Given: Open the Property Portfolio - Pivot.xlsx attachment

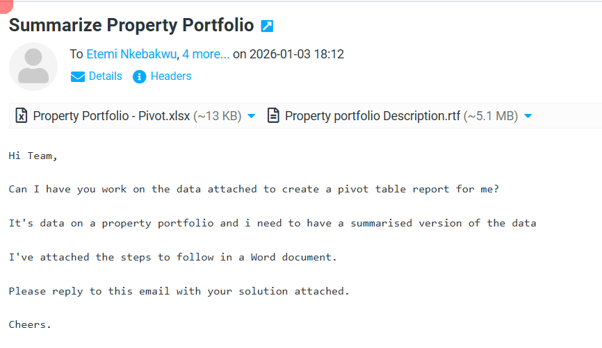Looking at the screenshot, I should click(x=111, y=116).
